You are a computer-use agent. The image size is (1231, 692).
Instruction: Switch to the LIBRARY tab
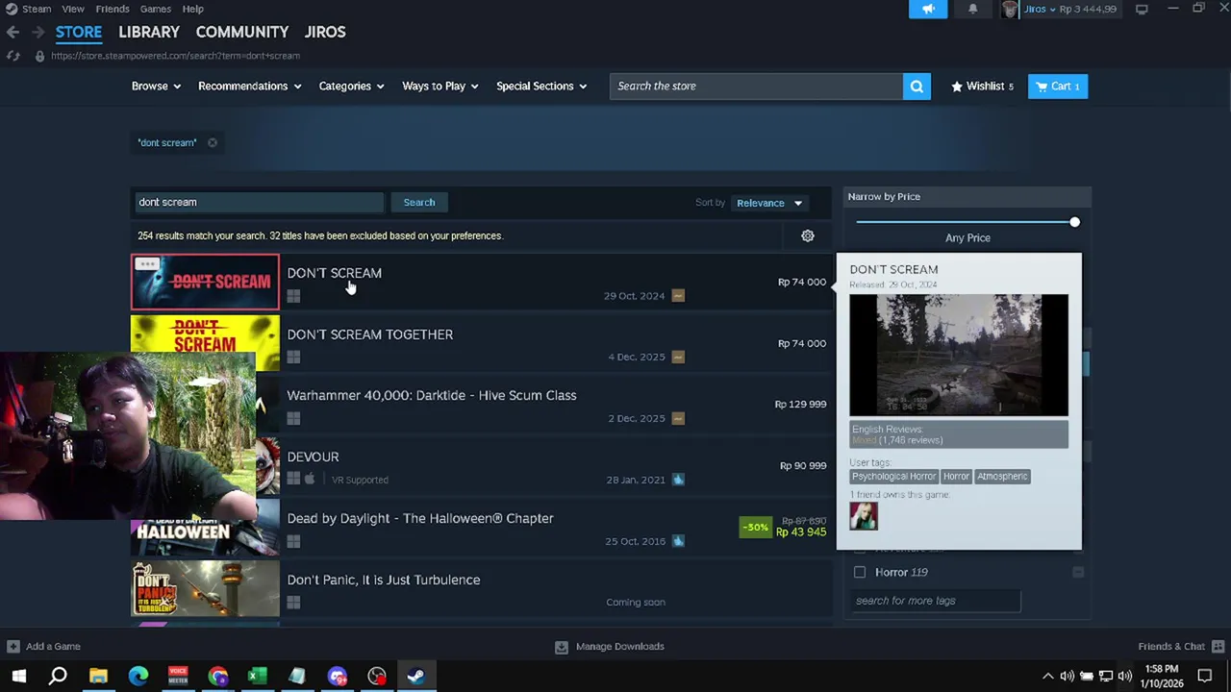149,32
